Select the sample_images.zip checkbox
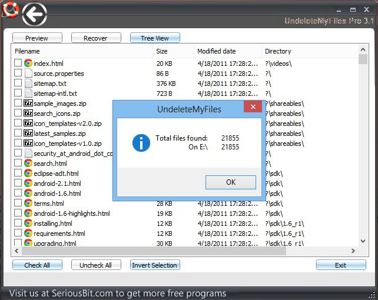 (18, 102)
